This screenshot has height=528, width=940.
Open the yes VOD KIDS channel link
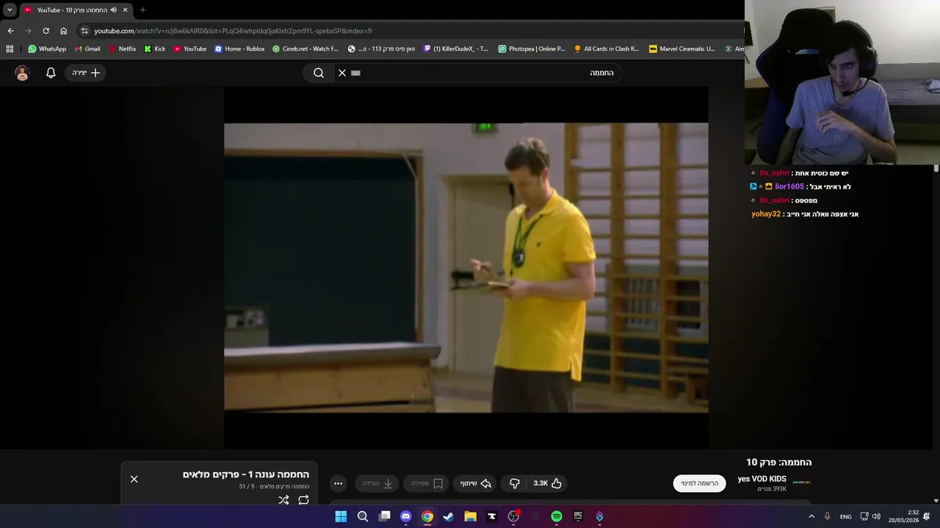coord(762,479)
